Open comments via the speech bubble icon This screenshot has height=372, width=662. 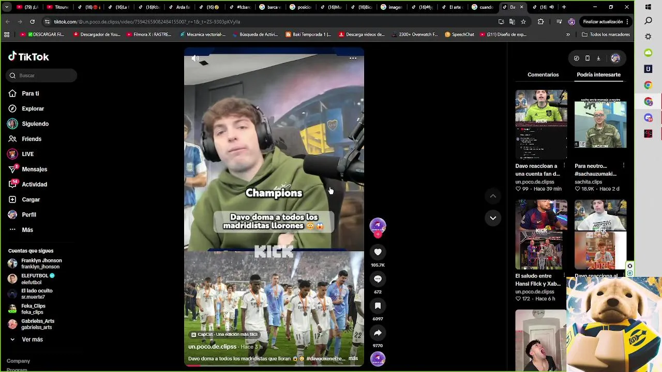[378, 279]
